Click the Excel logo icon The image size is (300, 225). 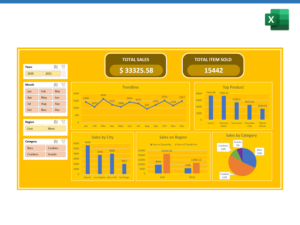(277, 20)
